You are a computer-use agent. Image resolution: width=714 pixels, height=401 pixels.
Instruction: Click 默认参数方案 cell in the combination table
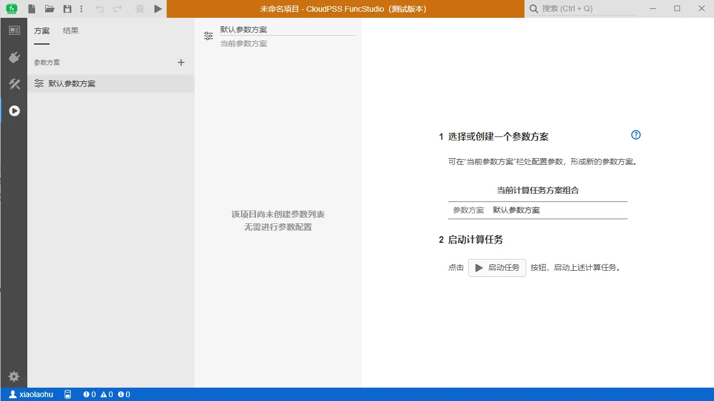tap(516, 210)
